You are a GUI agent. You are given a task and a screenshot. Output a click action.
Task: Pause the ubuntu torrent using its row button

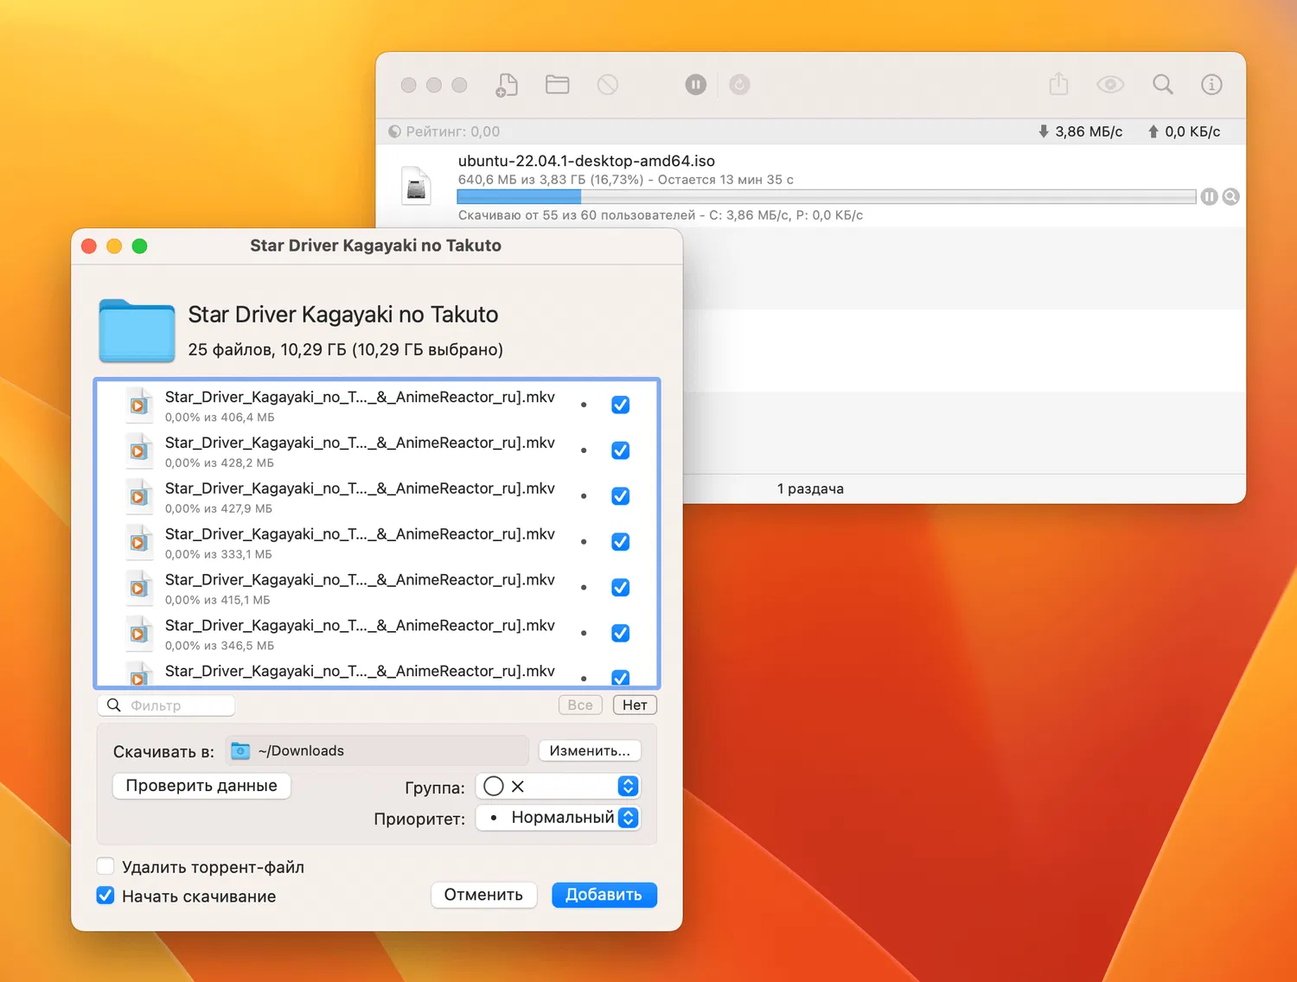click(x=1209, y=197)
